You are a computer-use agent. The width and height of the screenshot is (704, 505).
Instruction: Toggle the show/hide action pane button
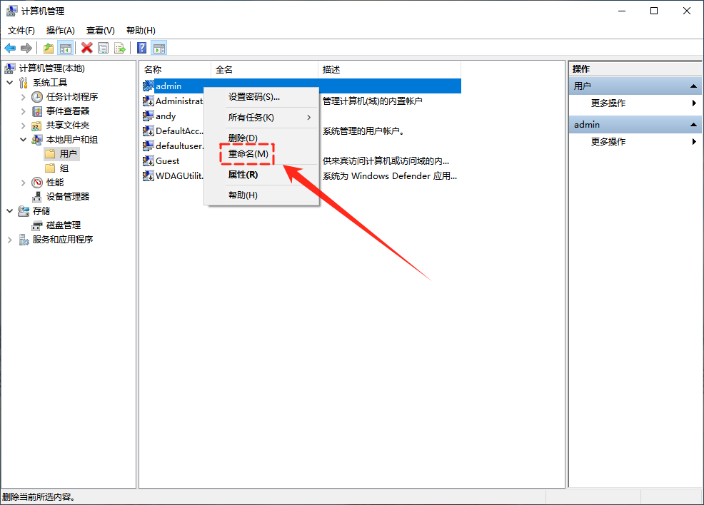[159, 48]
